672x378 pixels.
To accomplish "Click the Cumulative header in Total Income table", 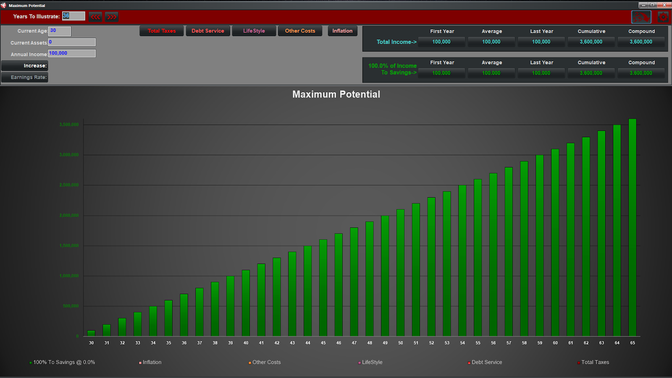I will click(x=591, y=31).
